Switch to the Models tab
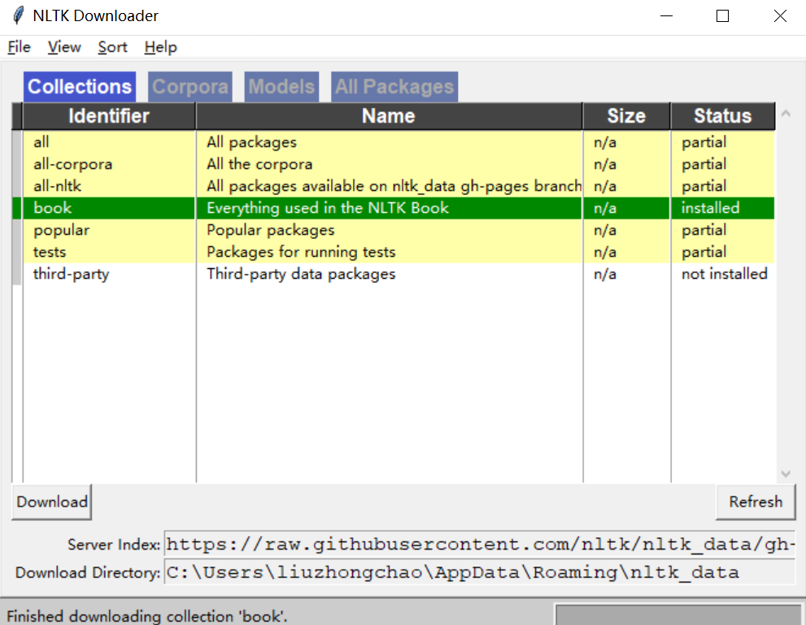 tap(281, 87)
